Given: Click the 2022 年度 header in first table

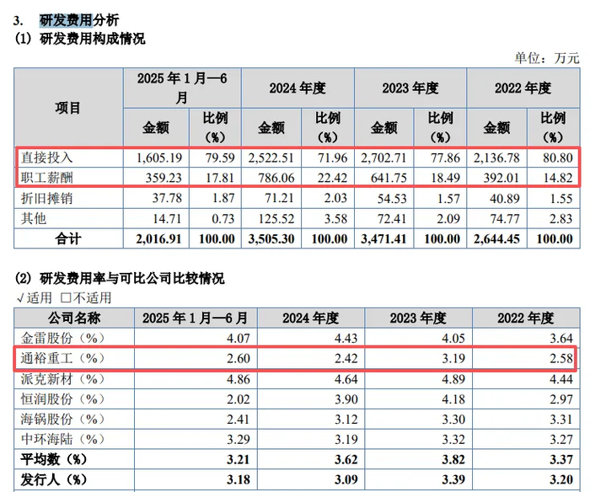Looking at the screenshot, I should pos(523,88).
